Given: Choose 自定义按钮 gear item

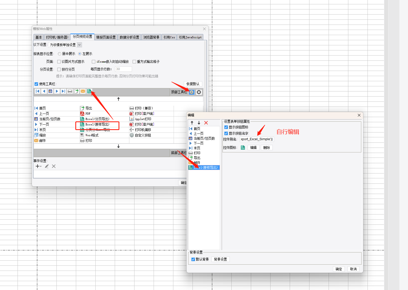Looking at the screenshot, I should click(140, 135).
